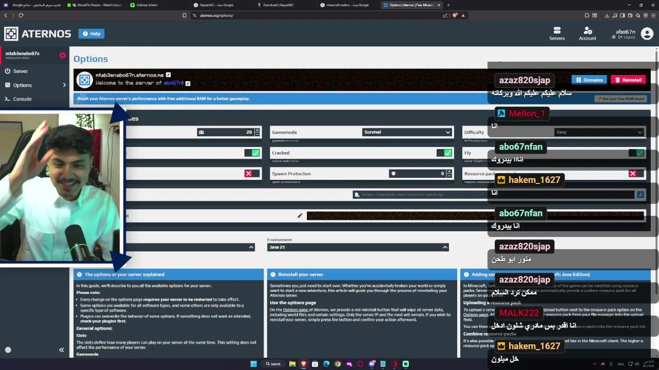Switch to minecraft realms Google tab
This screenshot has width=659, height=370.
click(x=348, y=5)
